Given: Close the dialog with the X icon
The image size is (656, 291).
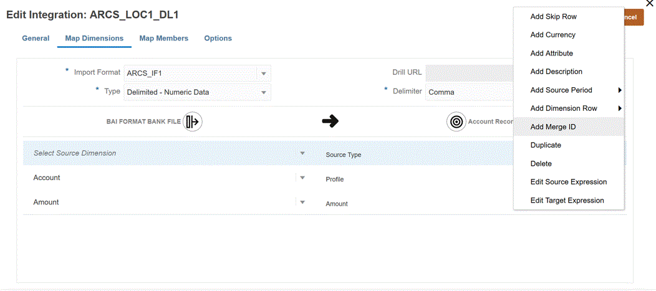Looking at the screenshot, I should click(x=649, y=4).
